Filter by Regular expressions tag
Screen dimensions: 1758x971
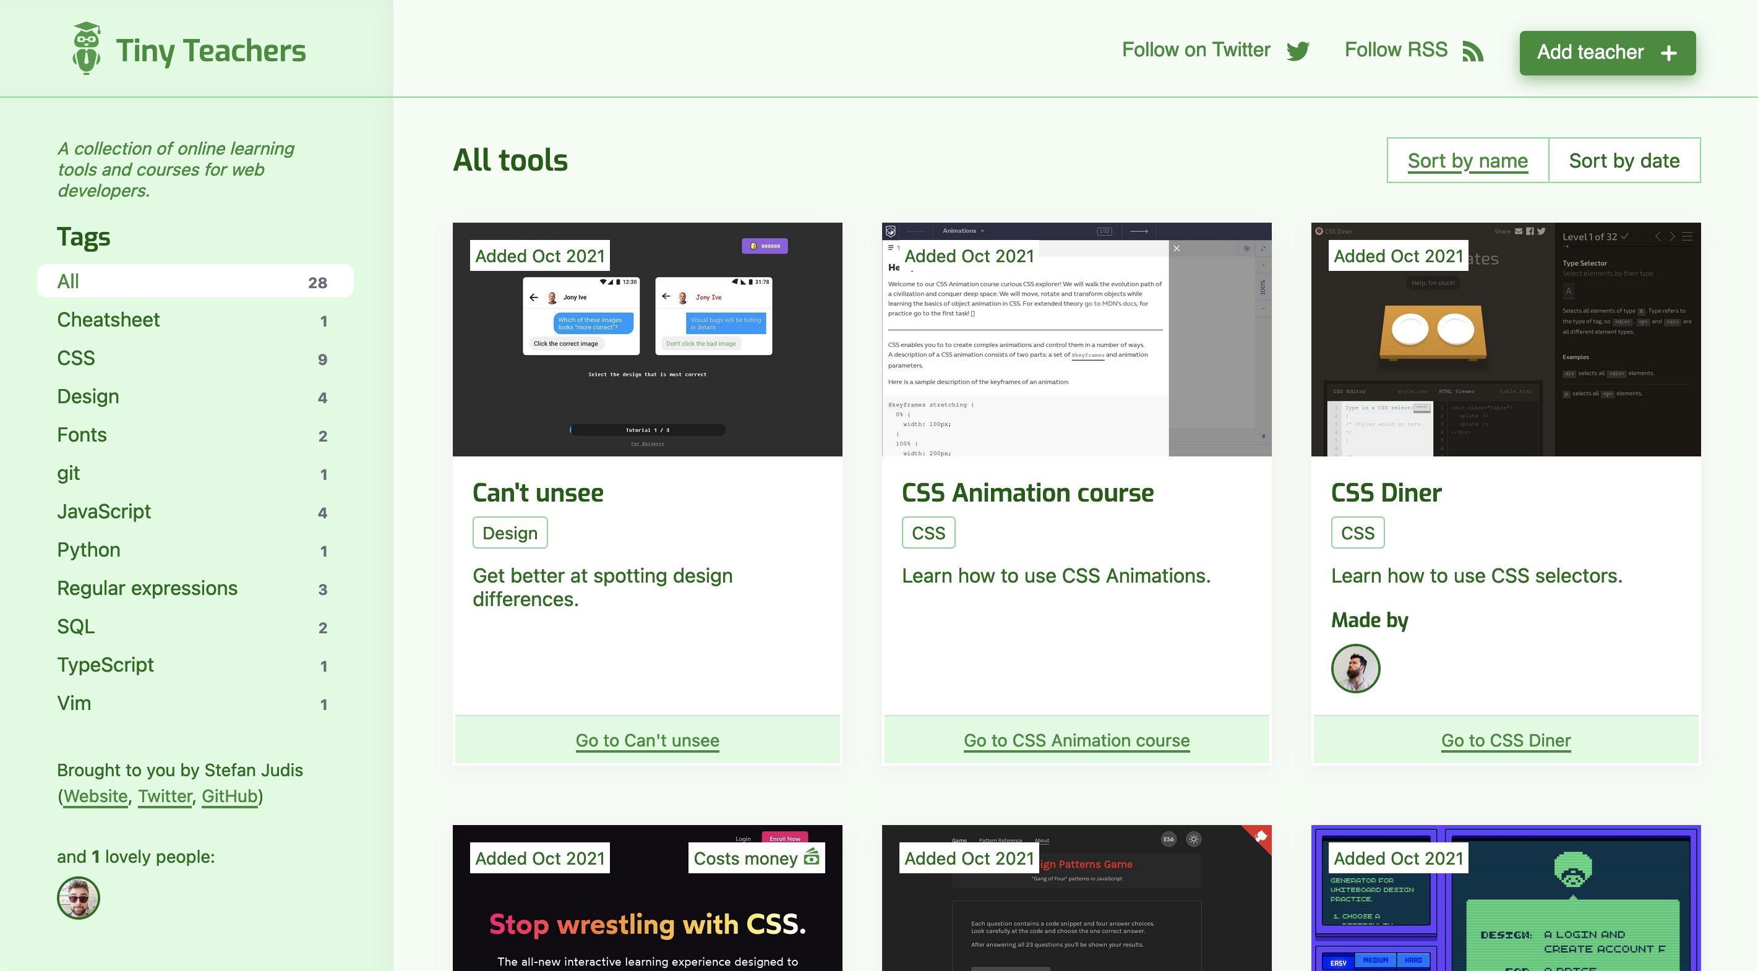pos(195,588)
